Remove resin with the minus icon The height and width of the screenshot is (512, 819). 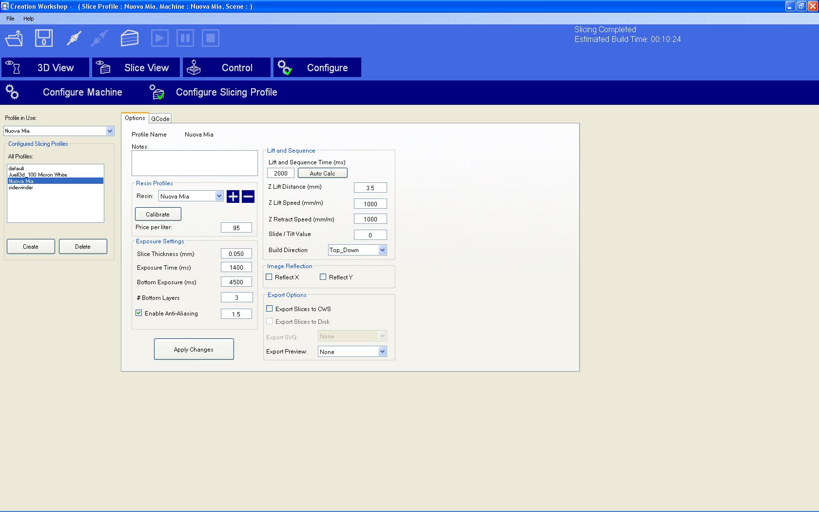(248, 197)
